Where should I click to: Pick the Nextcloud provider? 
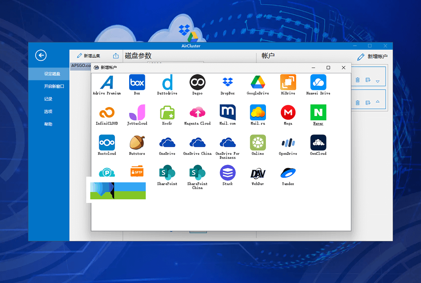pyautogui.click(x=107, y=146)
